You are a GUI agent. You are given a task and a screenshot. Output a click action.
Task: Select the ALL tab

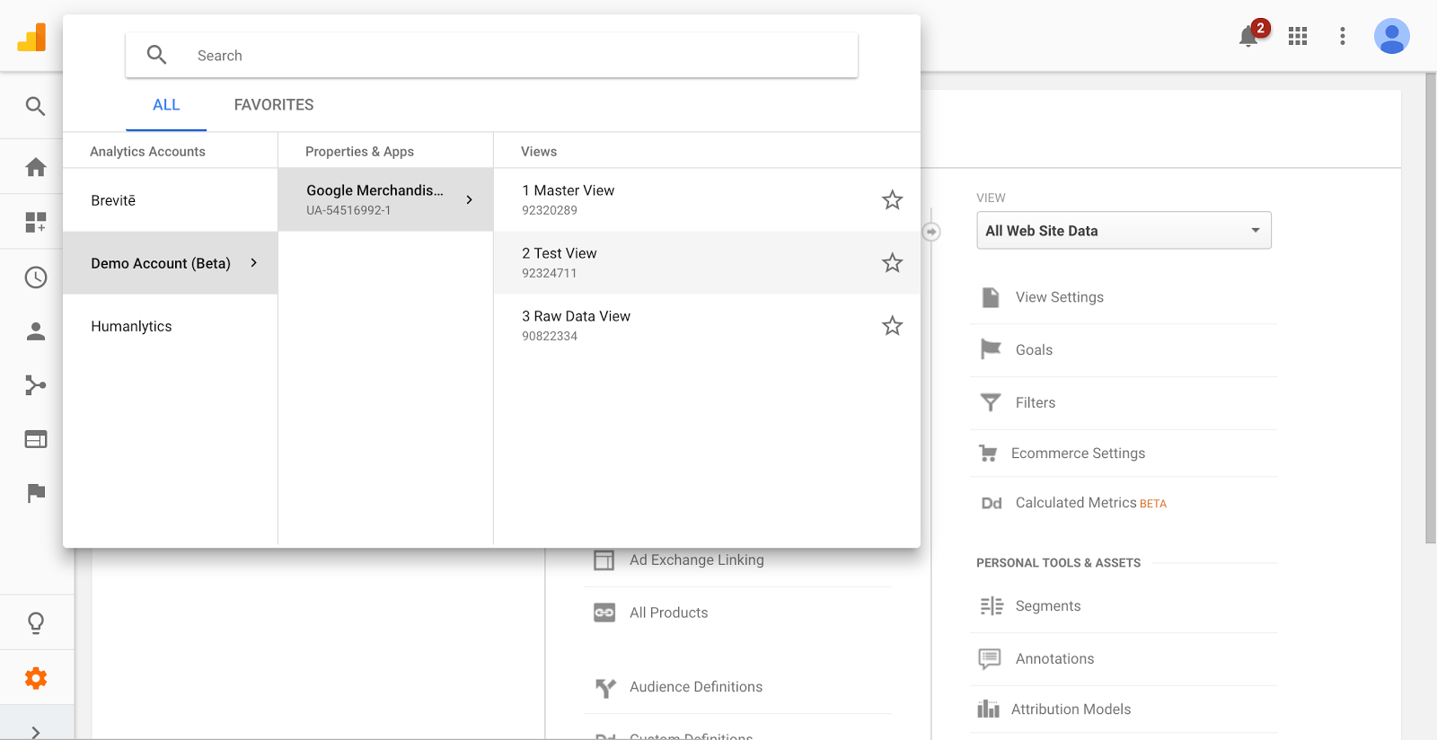click(x=166, y=105)
